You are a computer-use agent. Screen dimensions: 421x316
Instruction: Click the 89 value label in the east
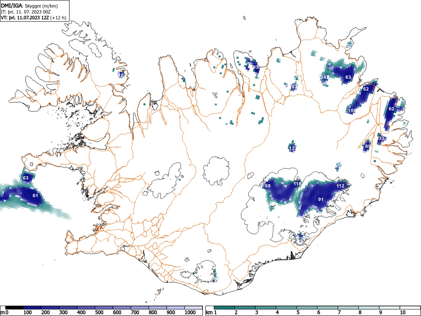point(368,147)
